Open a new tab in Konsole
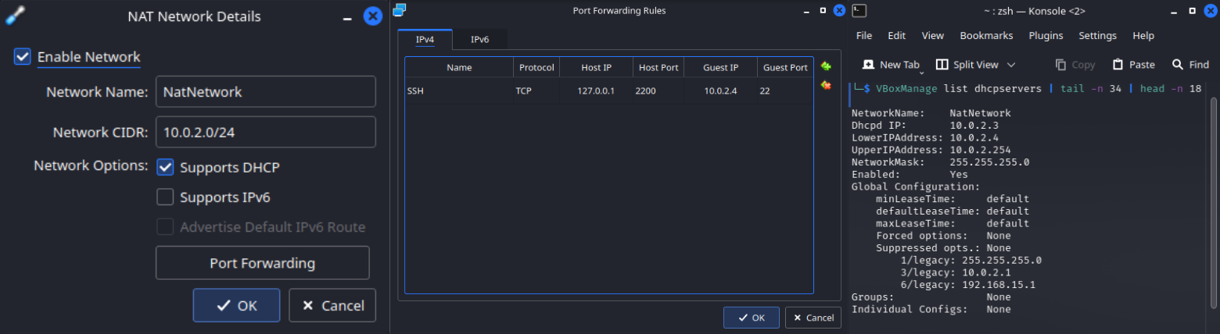Image resolution: width=1220 pixels, height=334 pixels. click(x=891, y=65)
